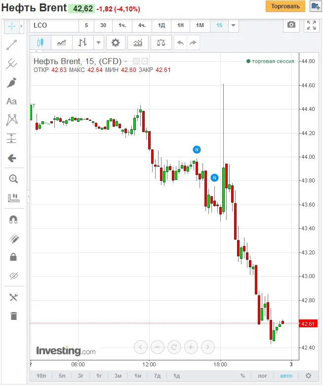
Task: Open compare symbols scales icon
Action: tap(161, 42)
